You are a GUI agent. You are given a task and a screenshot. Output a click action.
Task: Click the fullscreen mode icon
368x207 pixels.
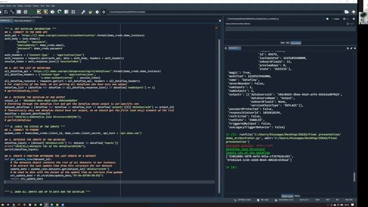coord(73,11)
